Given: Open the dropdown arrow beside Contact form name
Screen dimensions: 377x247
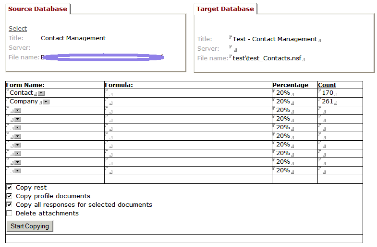Looking at the screenshot, I should click(41, 93).
